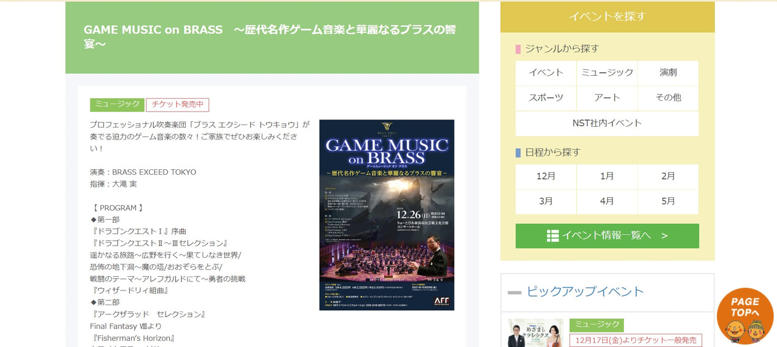
Task: Select the アート genre category
Action: [607, 98]
